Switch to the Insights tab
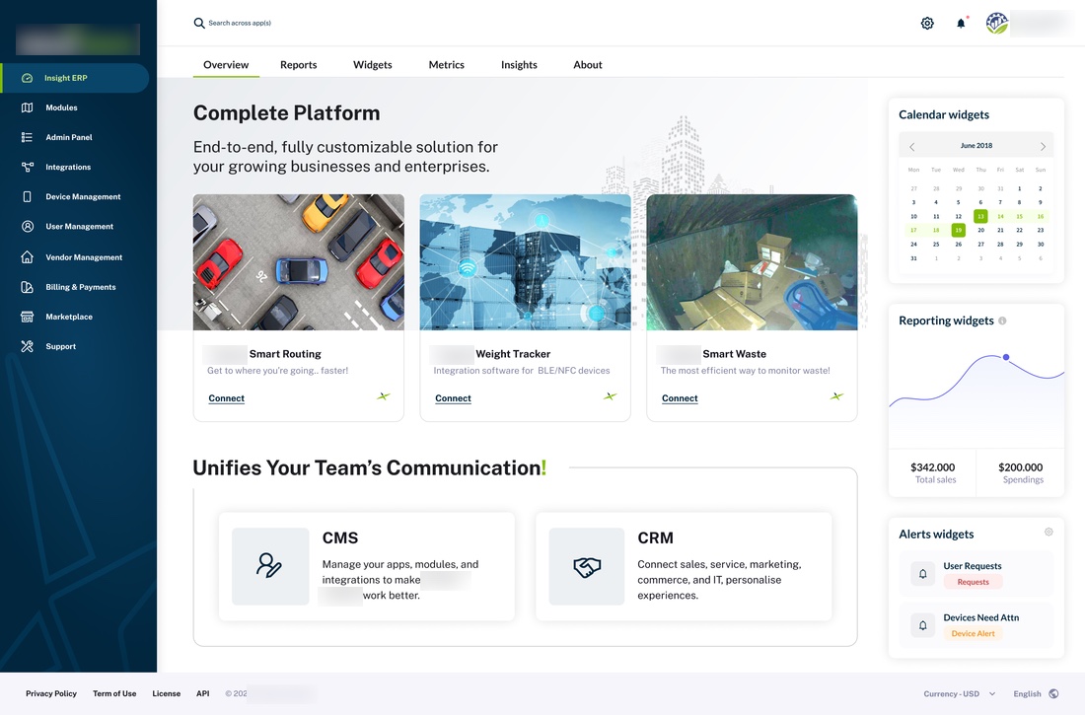Image resolution: width=1085 pixels, height=715 pixels. [519, 65]
